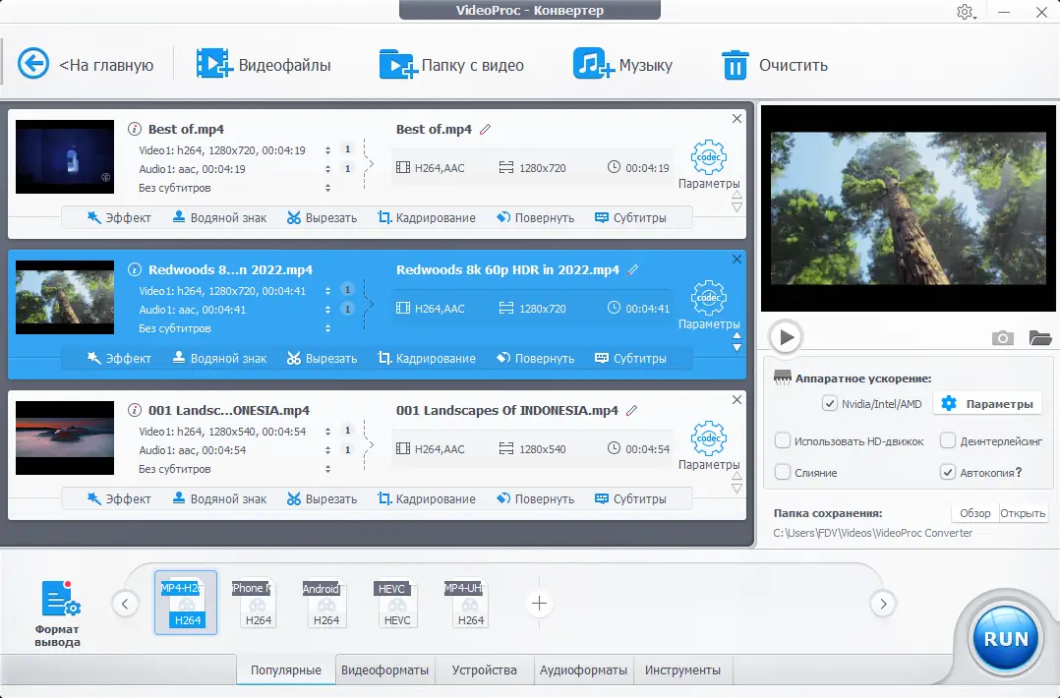
Task: Select MP4-UHD H264 output preset
Action: [x=468, y=604]
